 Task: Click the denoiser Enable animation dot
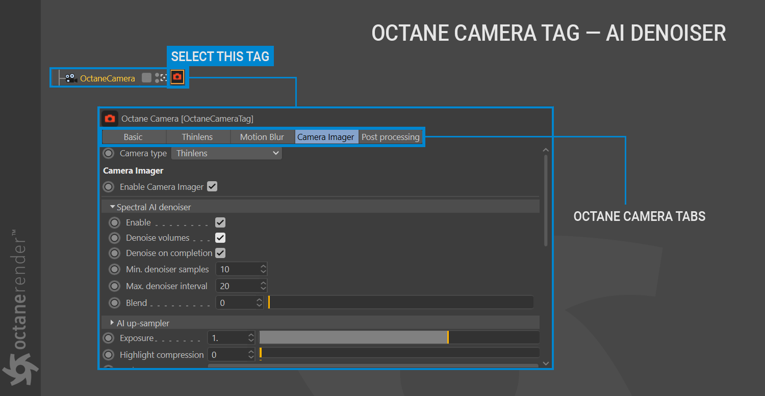[x=115, y=222]
